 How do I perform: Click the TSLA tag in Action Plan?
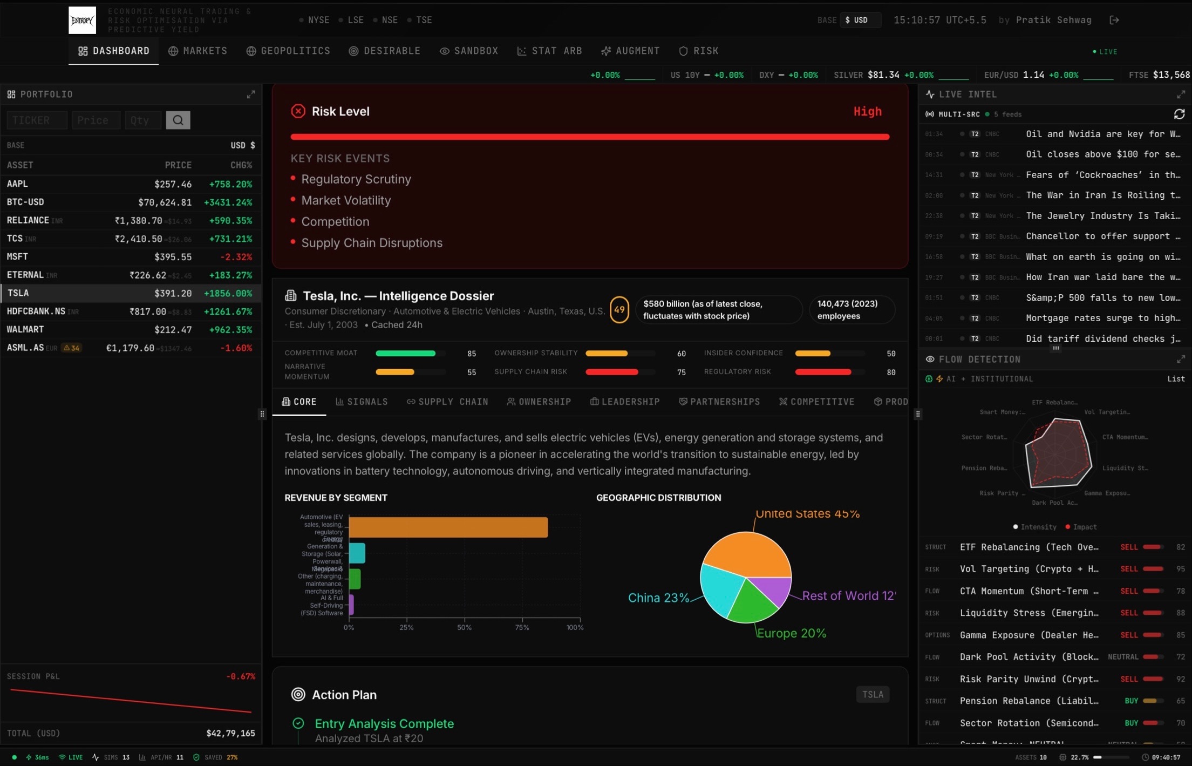click(x=872, y=694)
